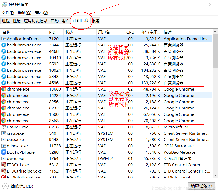Click baidubrowser icon in PID 10440 row
This screenshot has width=218, height=193.
tap(4, 58)
